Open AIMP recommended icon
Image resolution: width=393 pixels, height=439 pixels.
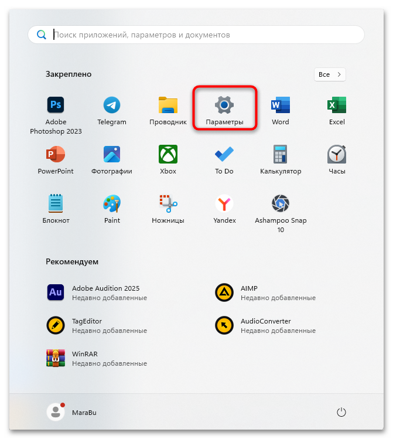(x=224, y=292)
